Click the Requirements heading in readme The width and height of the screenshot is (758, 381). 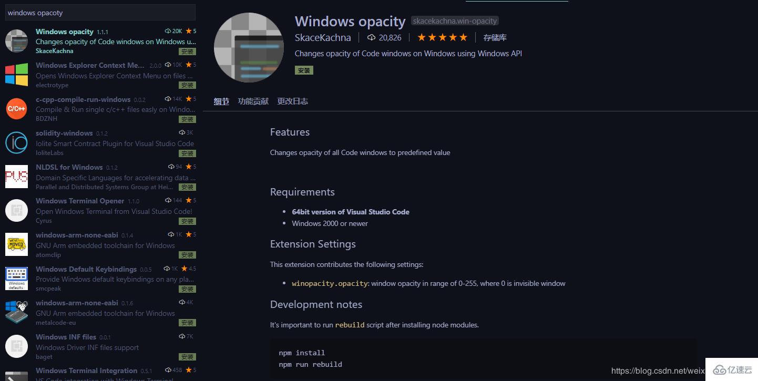click(302, 192)
